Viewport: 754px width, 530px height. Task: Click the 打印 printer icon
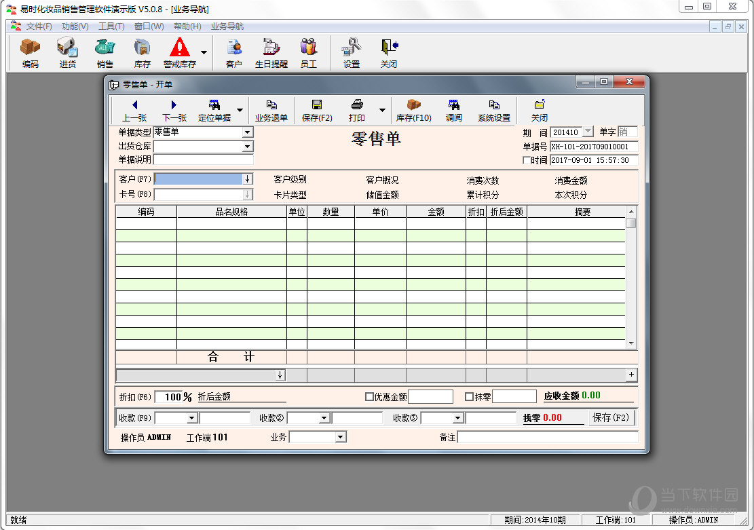point(357,110)
